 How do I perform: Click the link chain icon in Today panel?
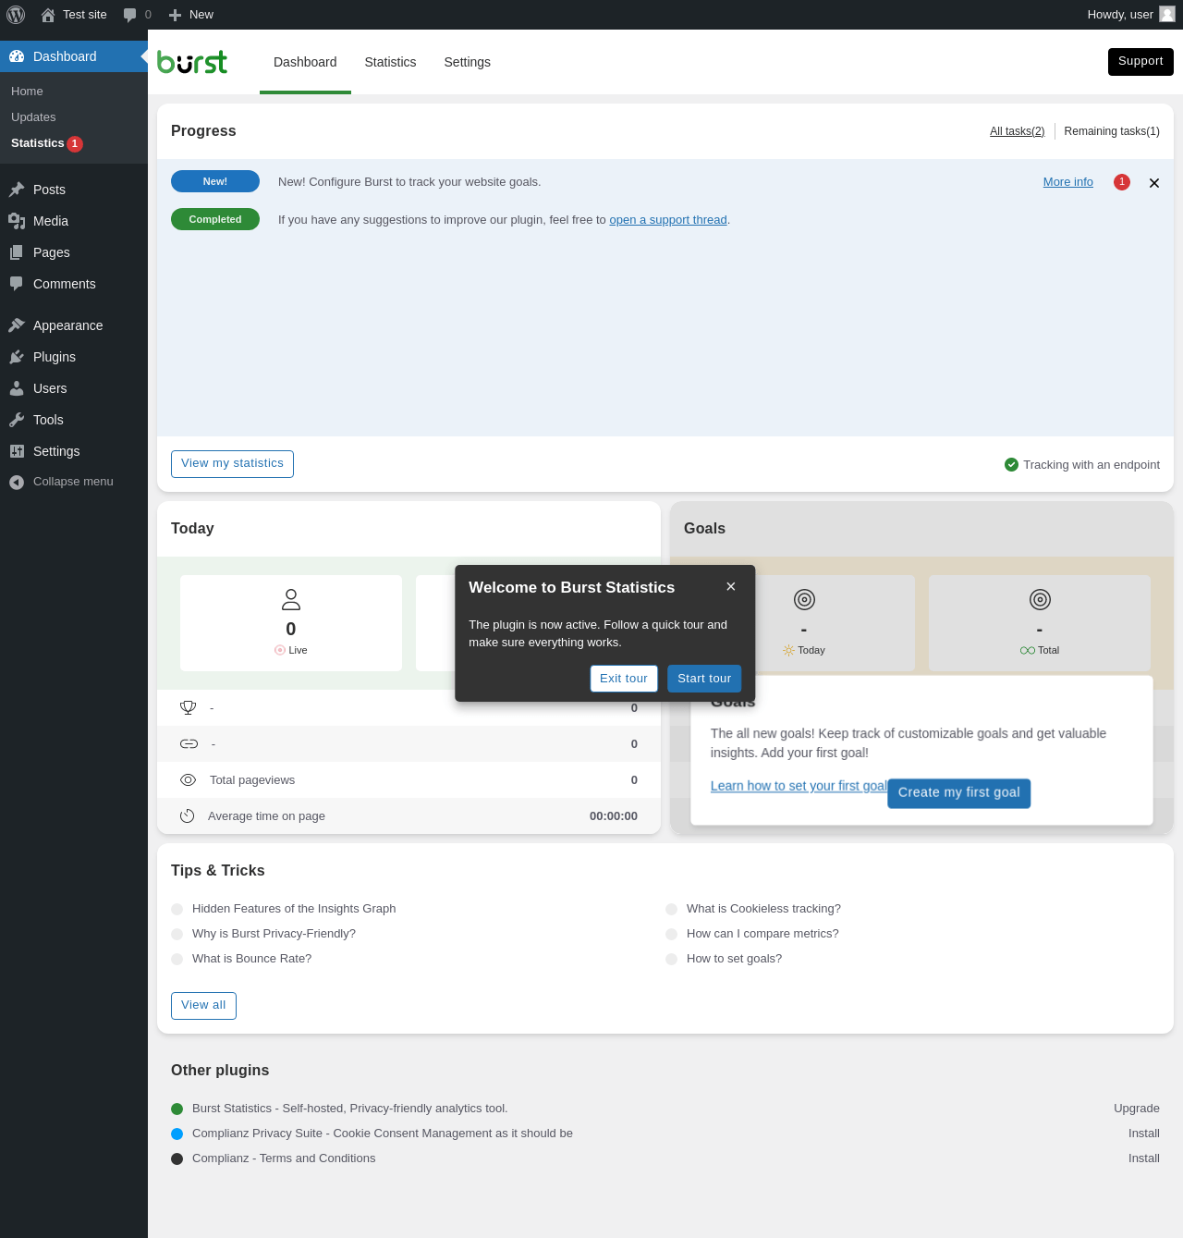tap(189, 743)
